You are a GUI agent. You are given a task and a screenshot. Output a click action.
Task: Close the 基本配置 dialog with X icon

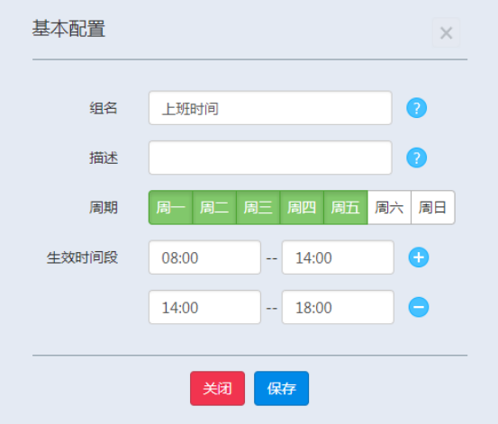pyautogui.click(x=446, y=32)
